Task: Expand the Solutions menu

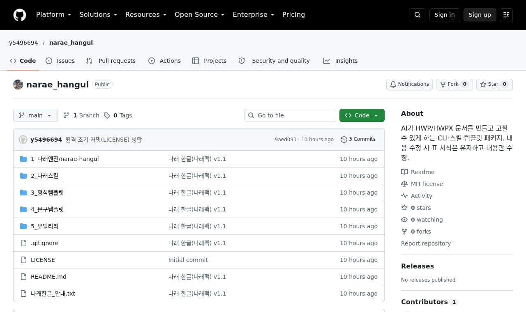Action: coord(98,15)
